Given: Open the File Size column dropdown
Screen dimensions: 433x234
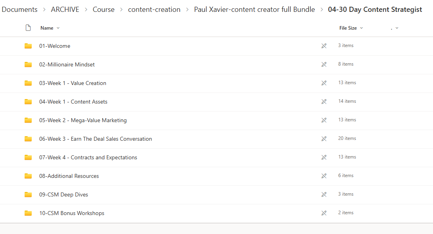Looking at the screenshot, I should 361,28.
